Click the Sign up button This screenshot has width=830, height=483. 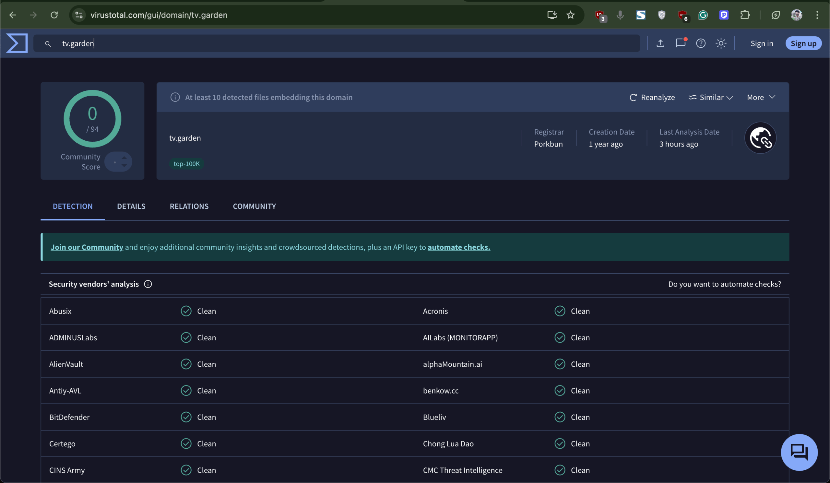(803, 43)
